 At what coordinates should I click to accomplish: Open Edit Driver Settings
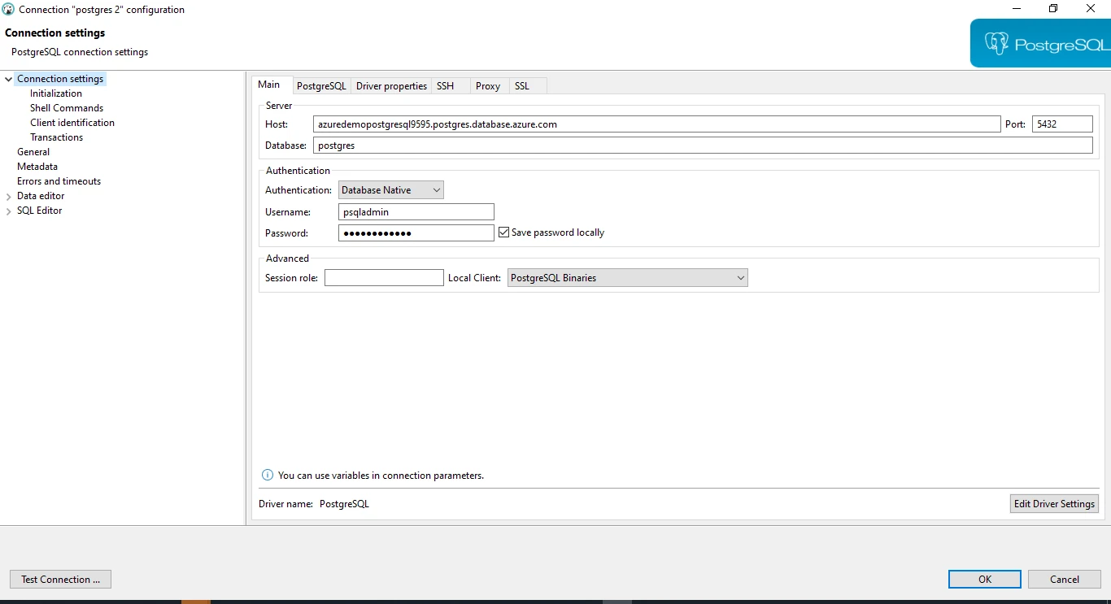pos(1054,503)
